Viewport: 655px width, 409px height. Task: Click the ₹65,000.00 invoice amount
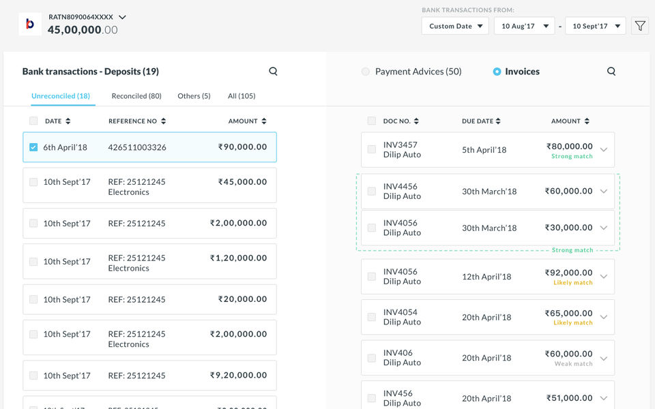click(x=568, y=313)
